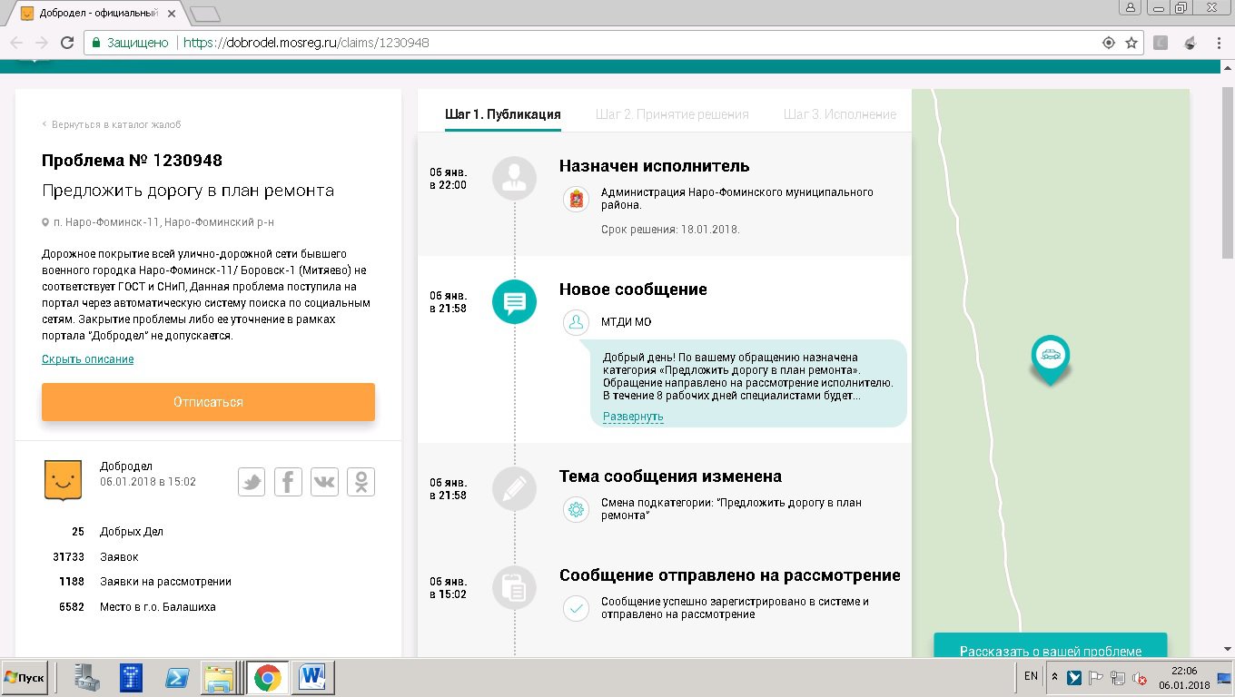This screenshot has width=1235, height=697.
Task: Click the МТДИ МО user avatar icon
Action: [576, 322]
